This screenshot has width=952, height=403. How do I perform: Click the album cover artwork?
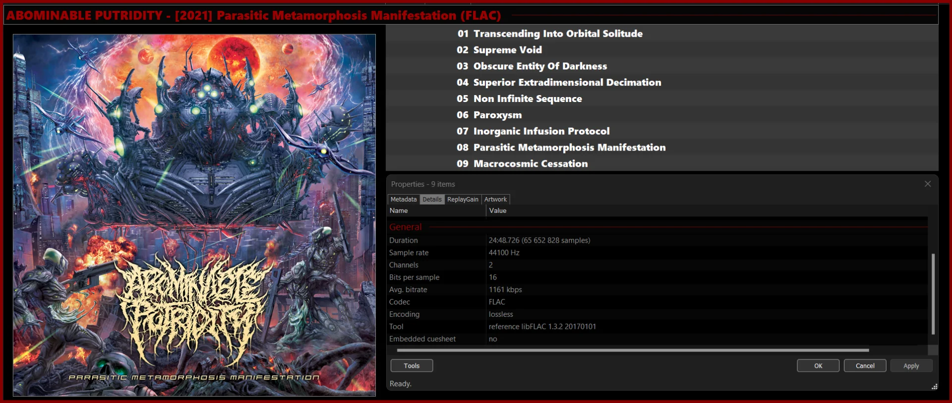194,215
